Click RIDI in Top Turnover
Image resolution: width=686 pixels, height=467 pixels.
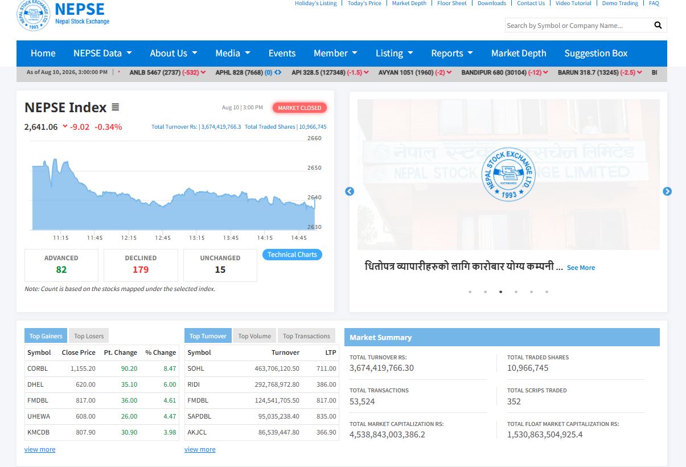[194, 384]
